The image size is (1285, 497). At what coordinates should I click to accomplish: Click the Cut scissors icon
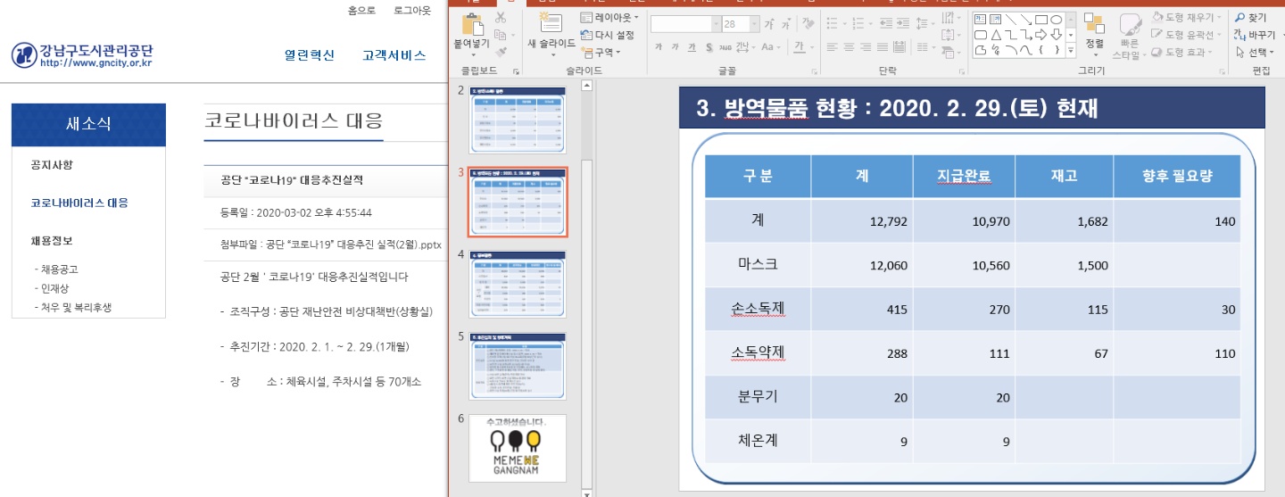tap(501, 18)
